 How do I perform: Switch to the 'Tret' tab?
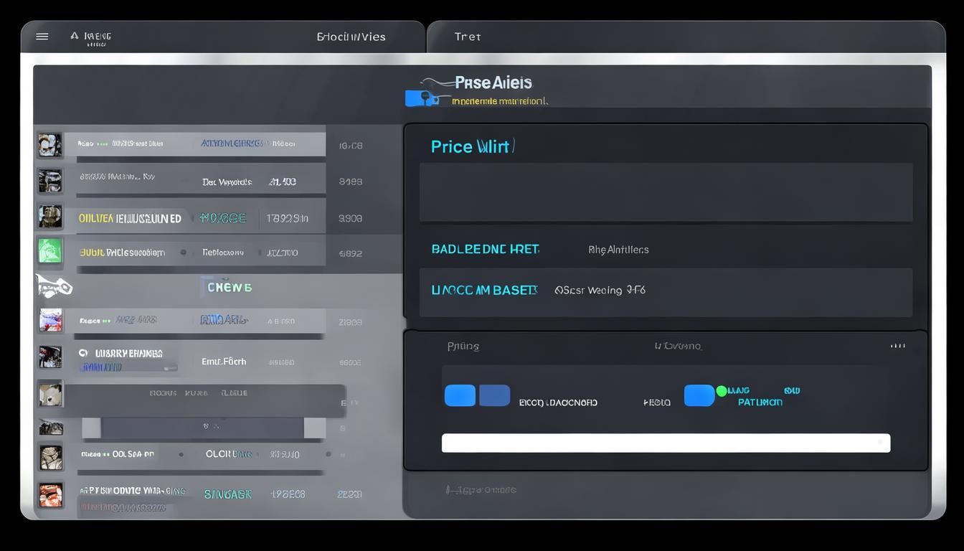468,37
